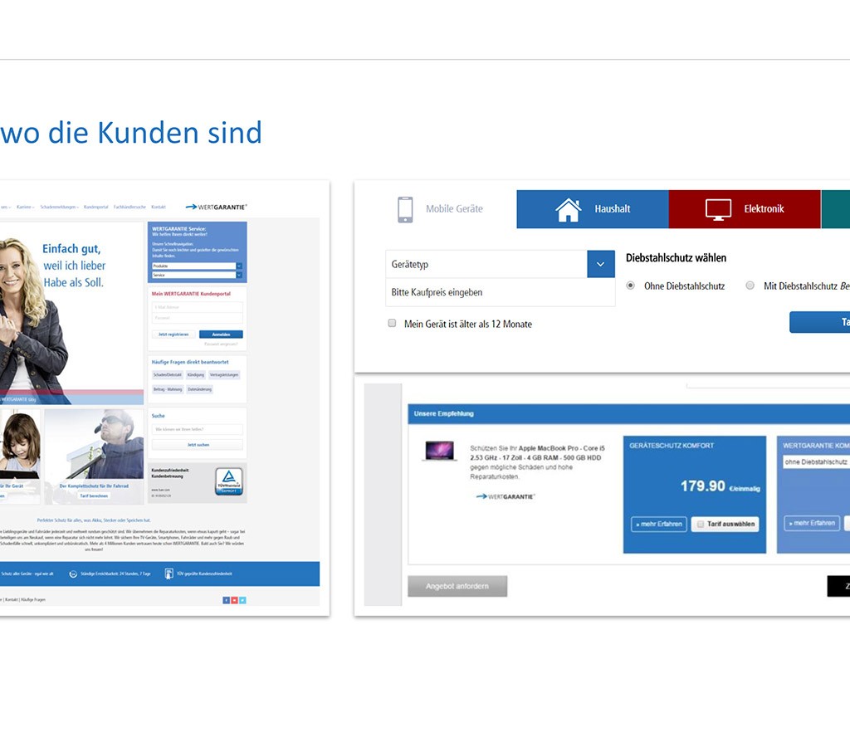Open the ohne Diebstahlschutz dropdown in Wertgarantie card
Image resolution: width=850 pixels, height=747 pixels.
click(816, 461)
